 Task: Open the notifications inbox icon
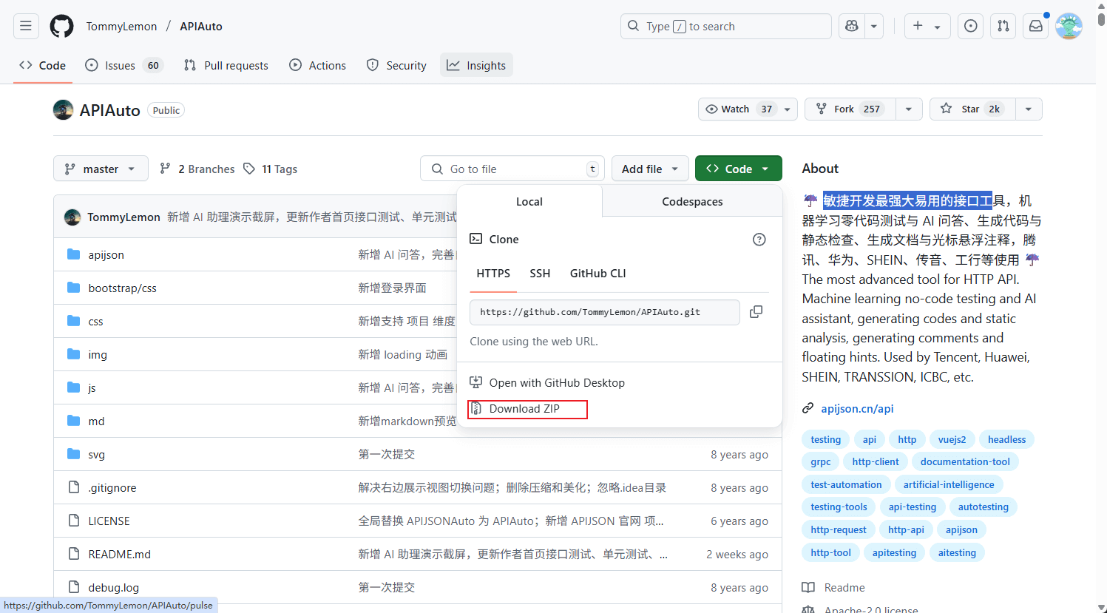pos(1035,27)
